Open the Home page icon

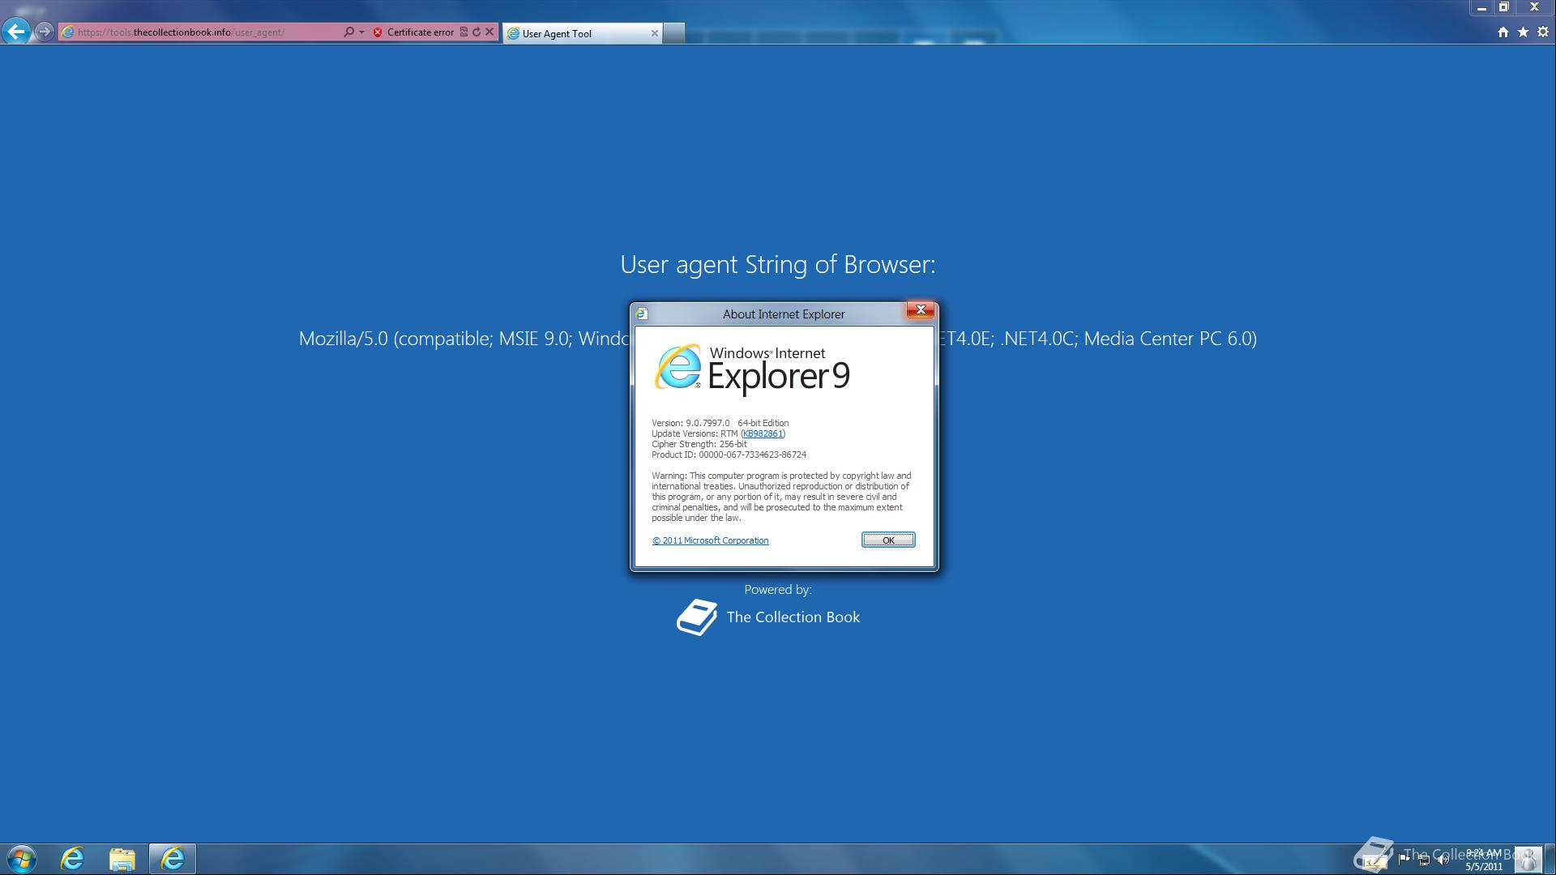tap(1503, 32)
